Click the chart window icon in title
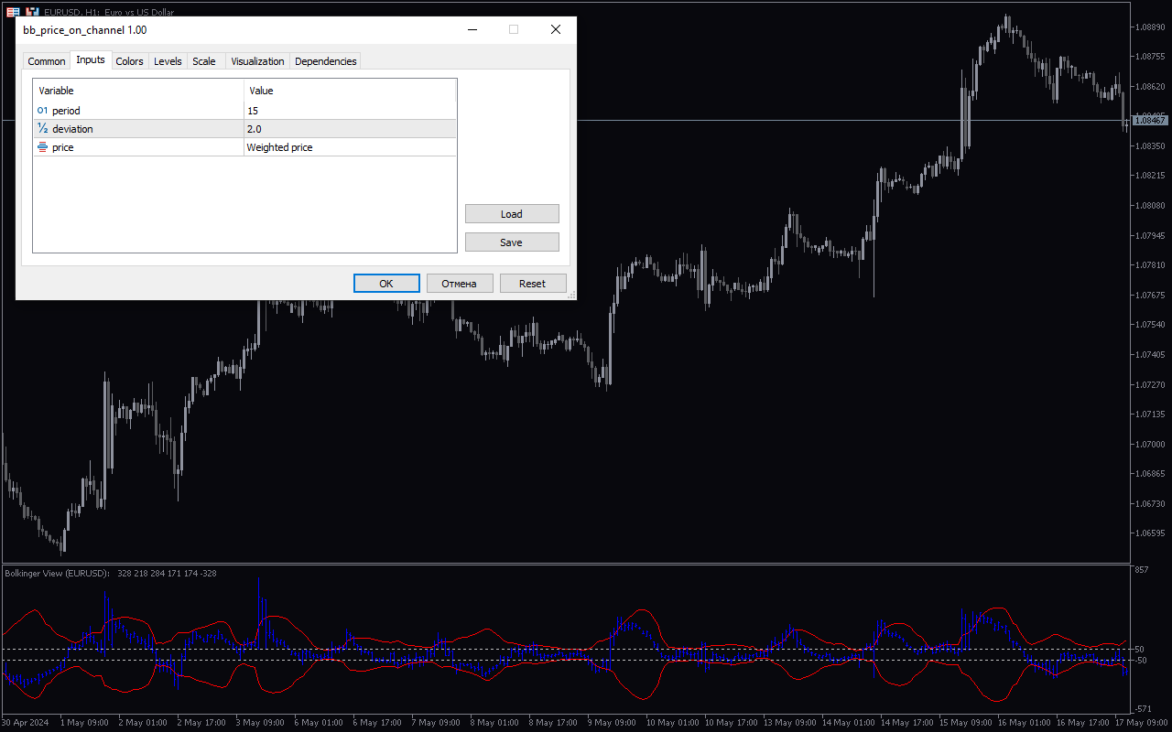This screenshot has width=1172, height=732. 13,12
